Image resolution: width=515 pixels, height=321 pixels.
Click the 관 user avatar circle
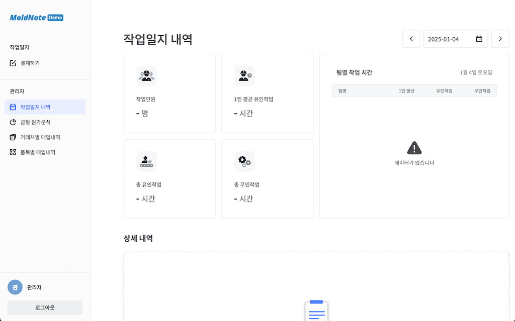pyautogui.click(x=15, y=287)
